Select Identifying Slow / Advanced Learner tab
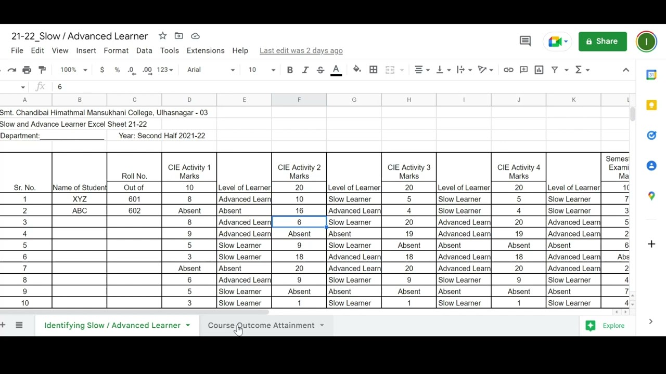This screenshot has width=666, height=374. click(x=112, y=325)
